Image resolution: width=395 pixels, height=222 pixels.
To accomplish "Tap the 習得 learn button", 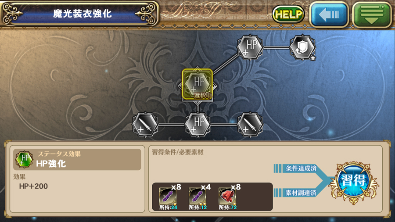I will click(x=354, y=181).
